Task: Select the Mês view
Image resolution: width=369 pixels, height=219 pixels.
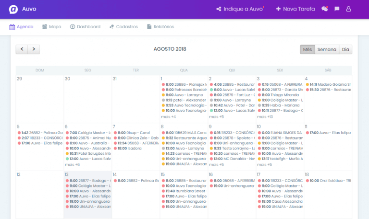Action: [x=307, y=49]
